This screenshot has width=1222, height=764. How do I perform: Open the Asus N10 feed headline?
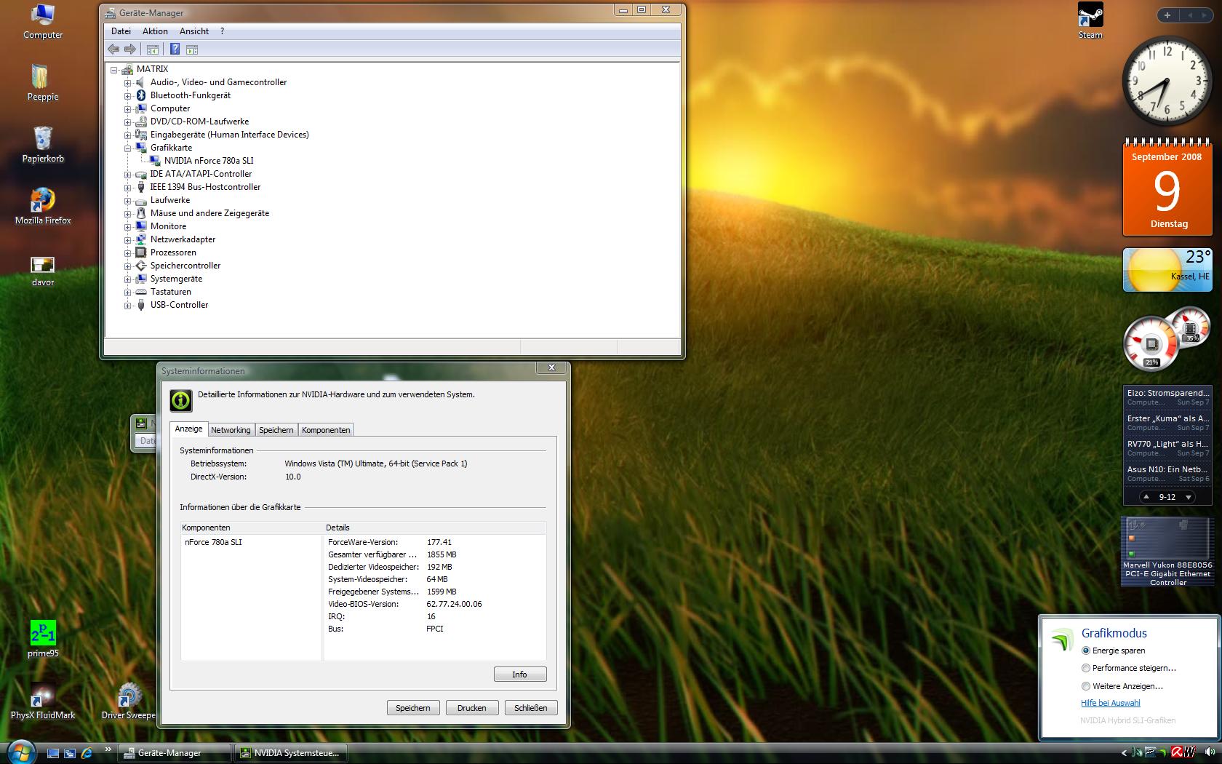pos(1168,474)
